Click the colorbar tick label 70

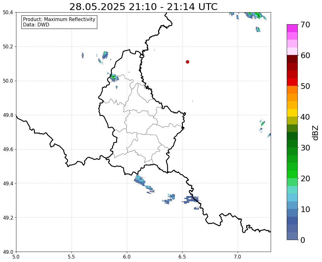[305, 25]
